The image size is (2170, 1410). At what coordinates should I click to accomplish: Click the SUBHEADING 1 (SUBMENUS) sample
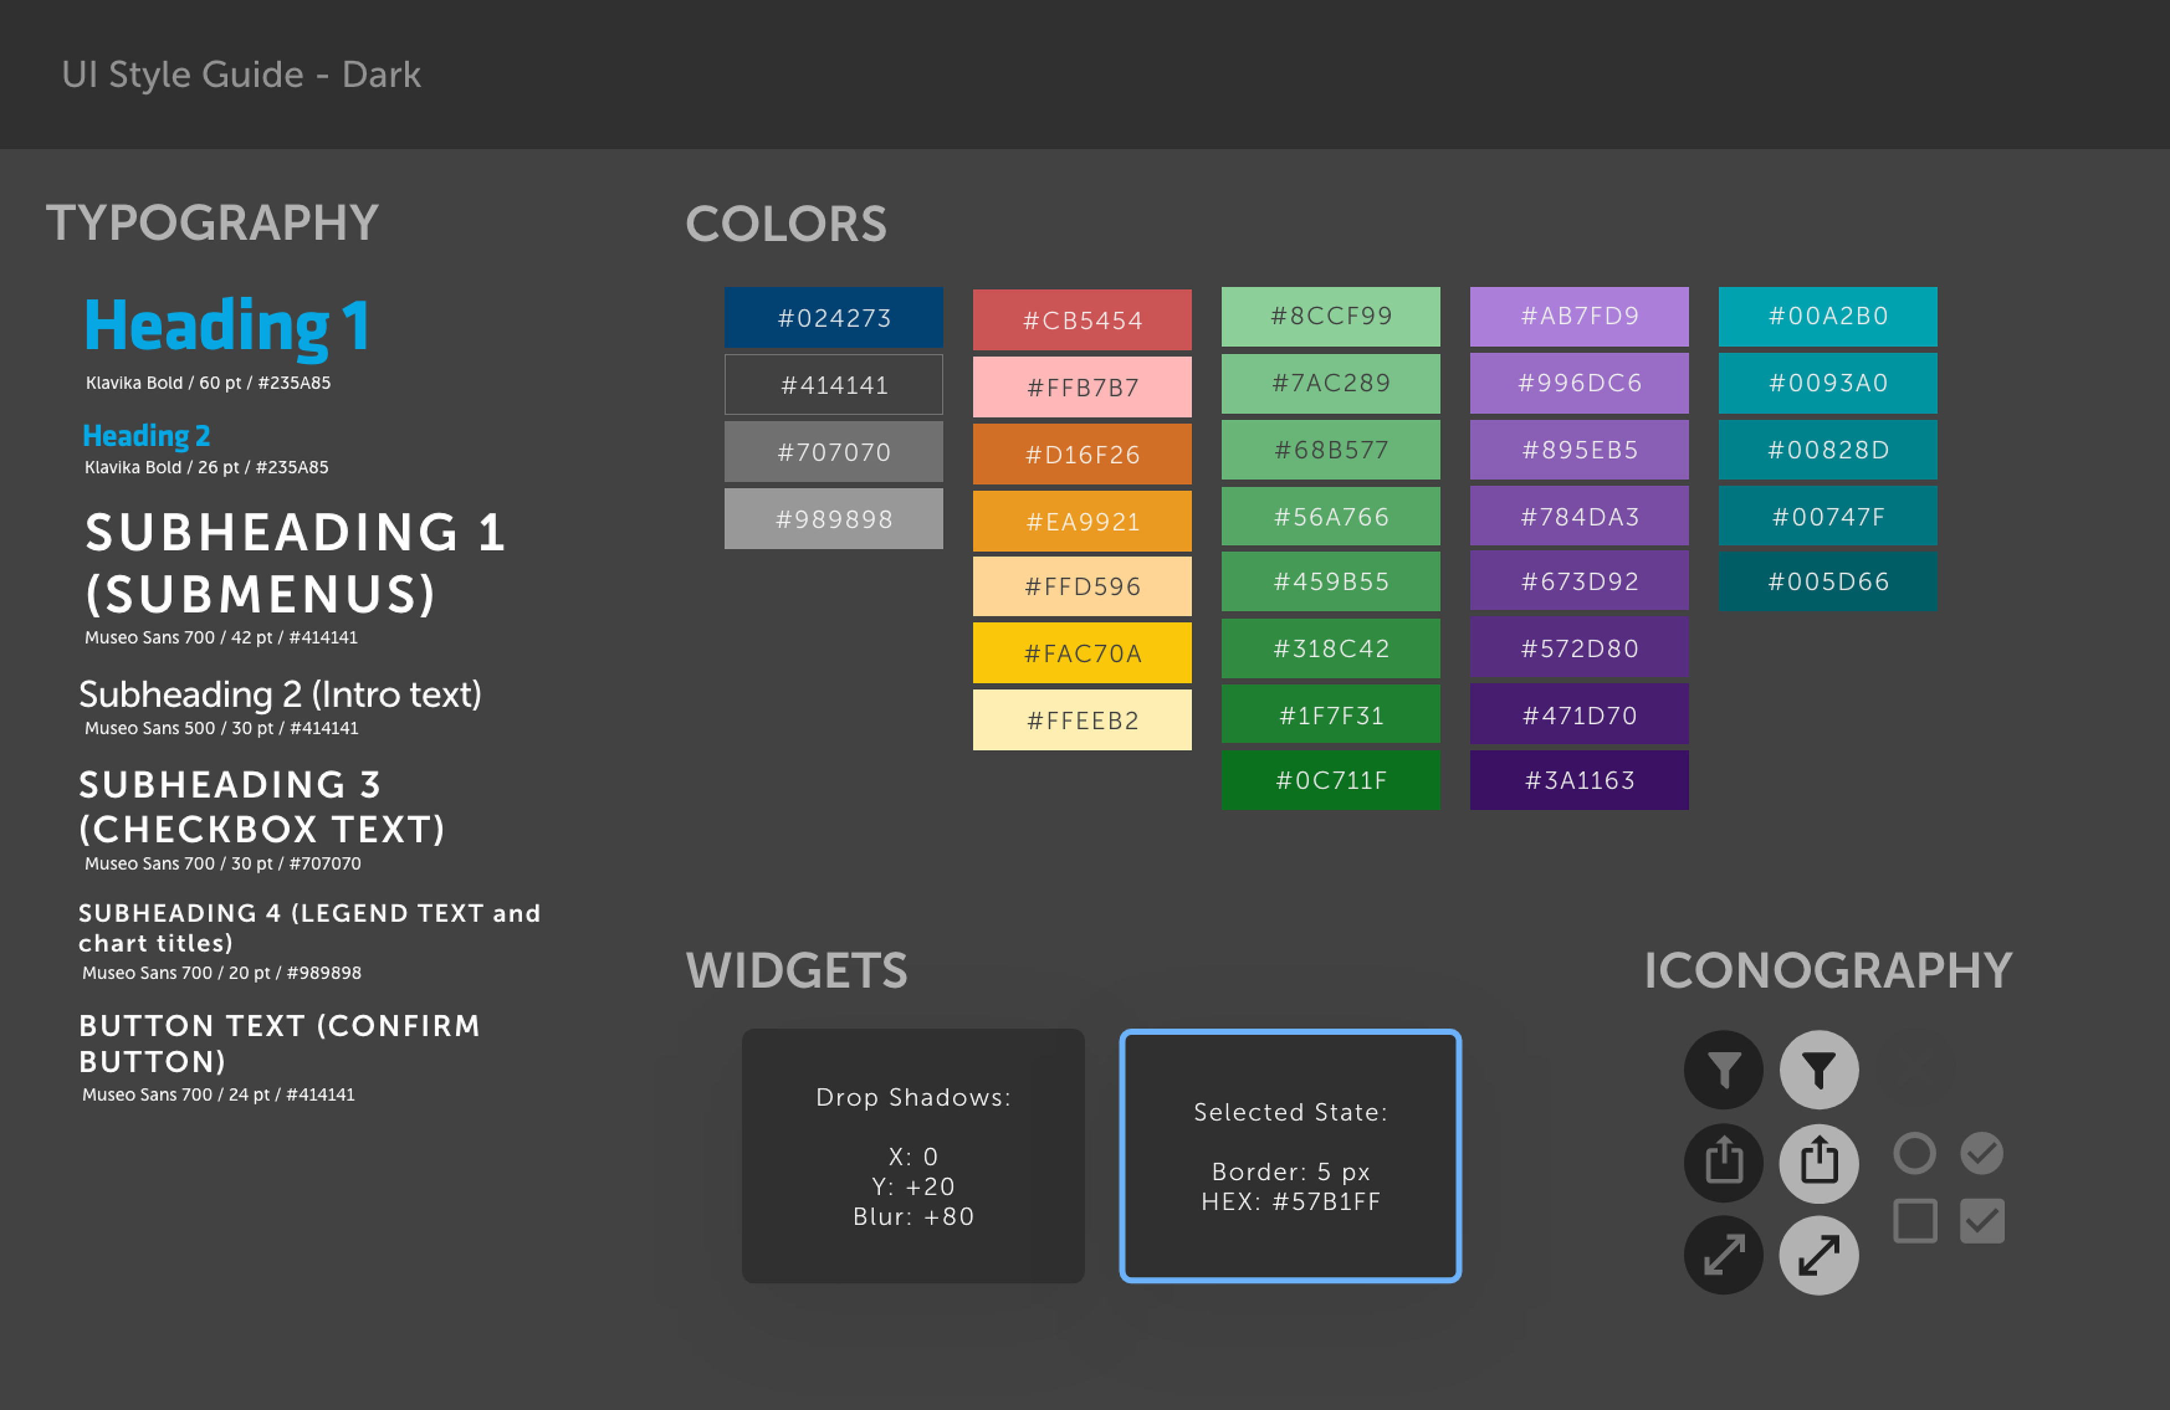click(x=294, y=562)
